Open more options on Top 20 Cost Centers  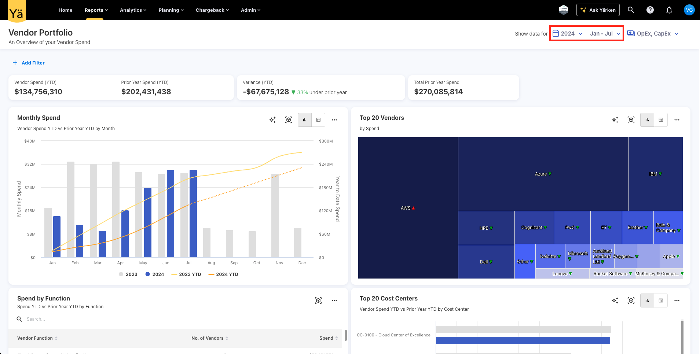coord(677,300)
